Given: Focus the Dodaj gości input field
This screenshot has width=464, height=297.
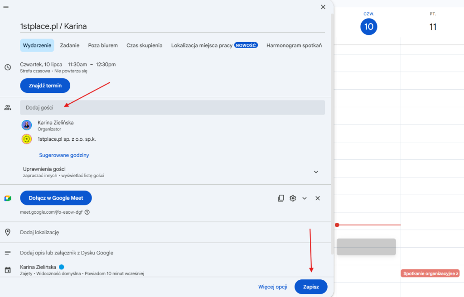Looking at the screenshot, I should point(172,107).
